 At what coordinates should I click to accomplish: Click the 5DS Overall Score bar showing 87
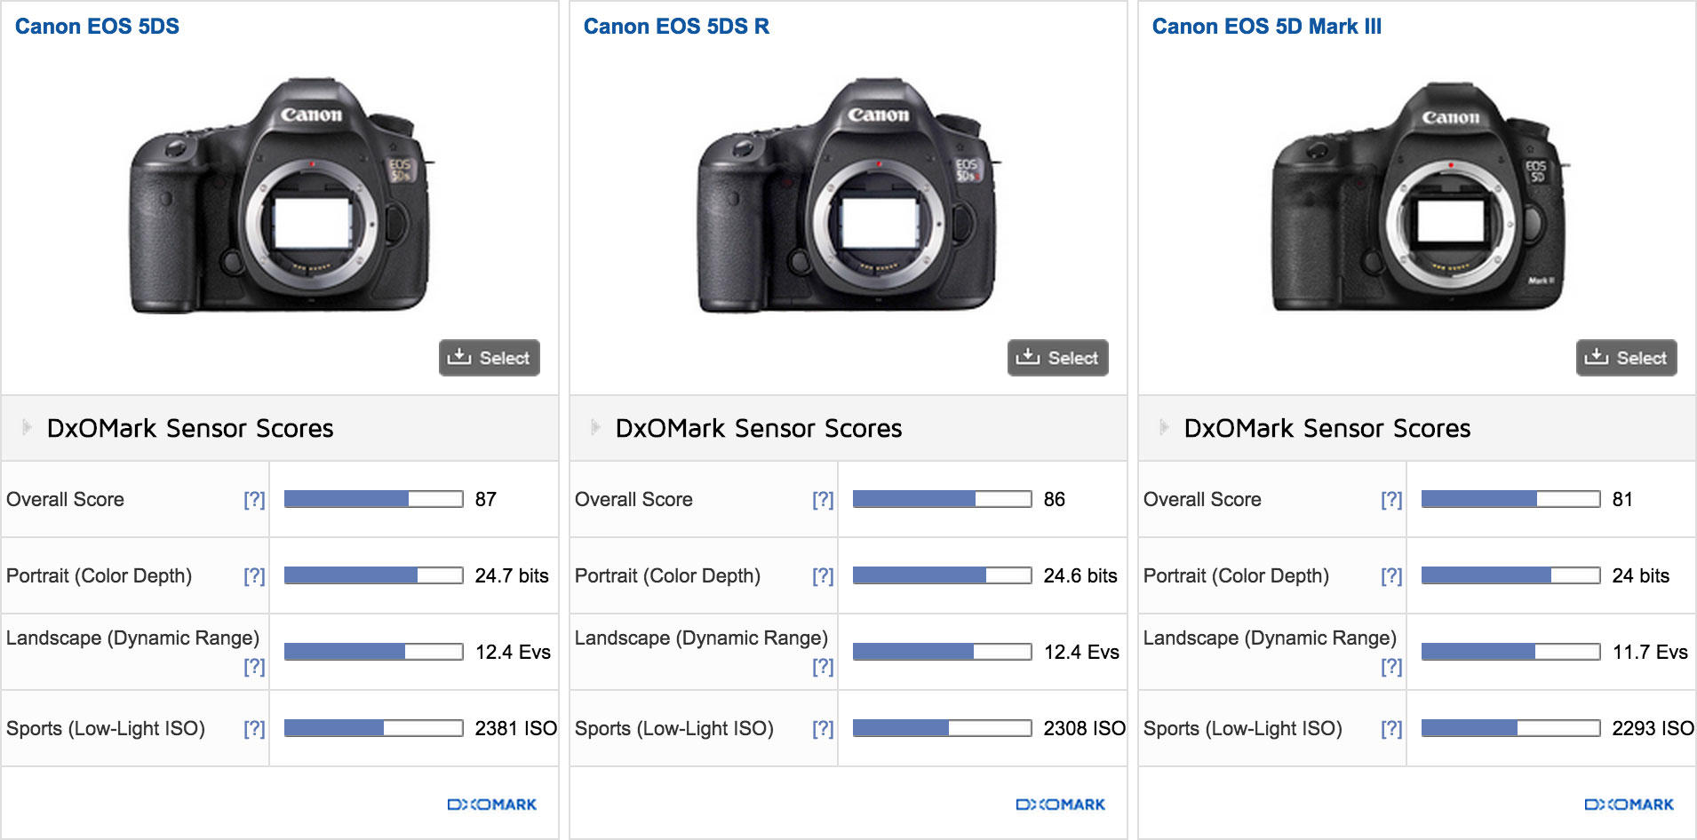[374, 499]
